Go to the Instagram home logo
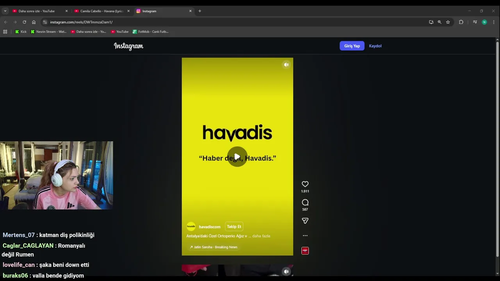 coord(129,46)
